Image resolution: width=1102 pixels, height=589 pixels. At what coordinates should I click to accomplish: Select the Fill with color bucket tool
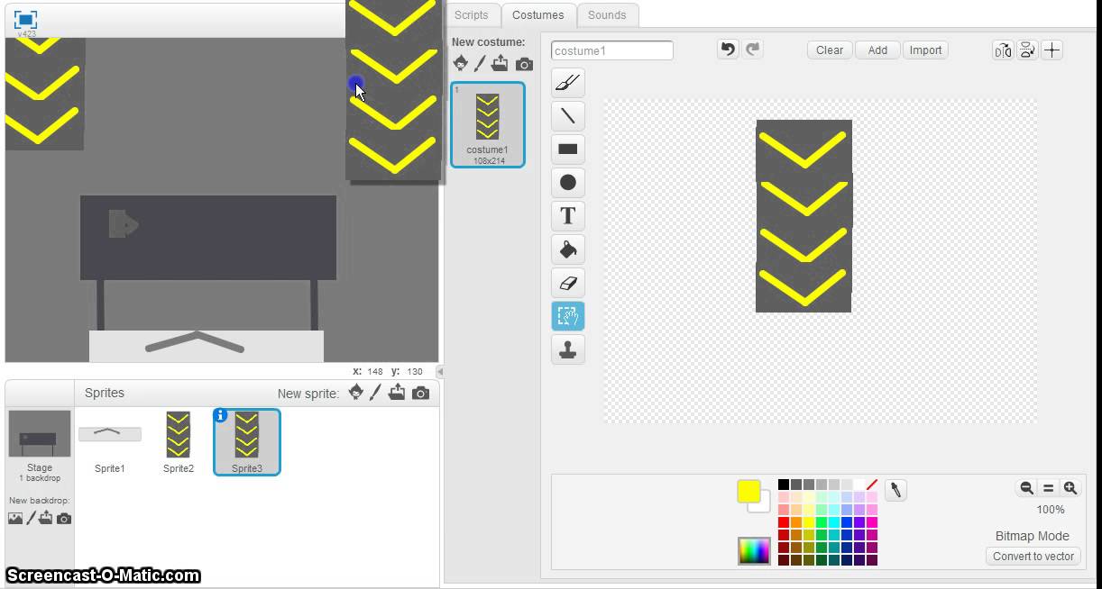click(568, 249)
